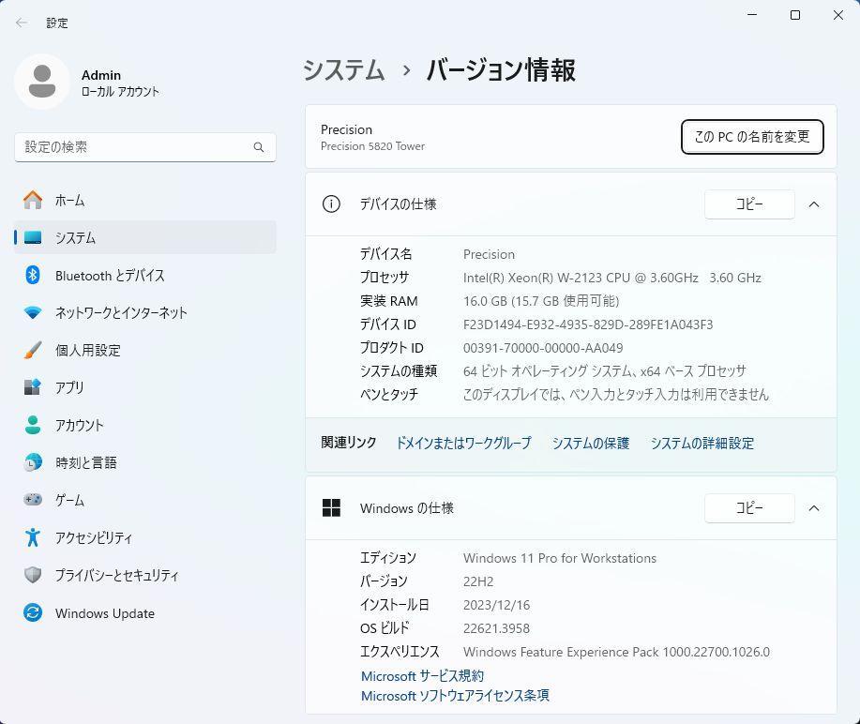The width and height of the screenshot is (860, 724).
Task: Collapse the Windows の仕様 section chevron
Action: click(814, 508)
